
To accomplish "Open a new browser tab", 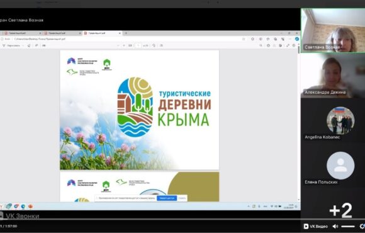I will [x=126, y=33].
